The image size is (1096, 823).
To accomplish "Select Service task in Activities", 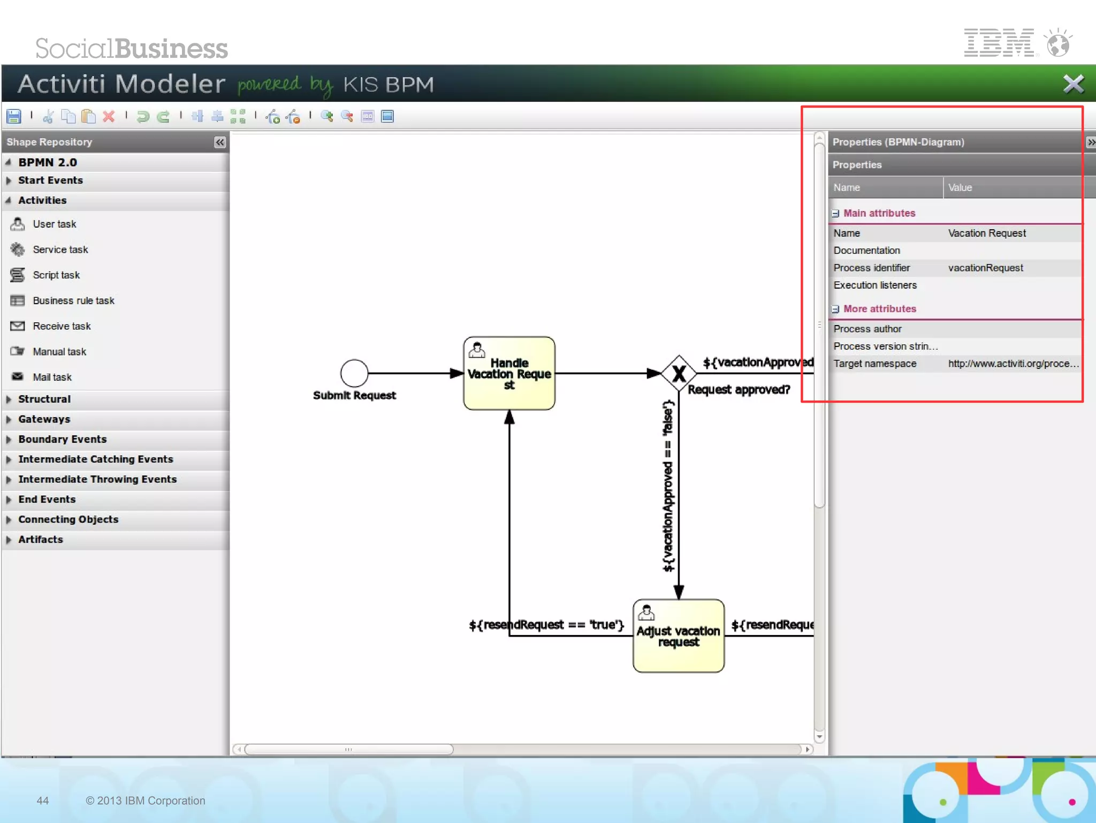I will coord(60,250).
